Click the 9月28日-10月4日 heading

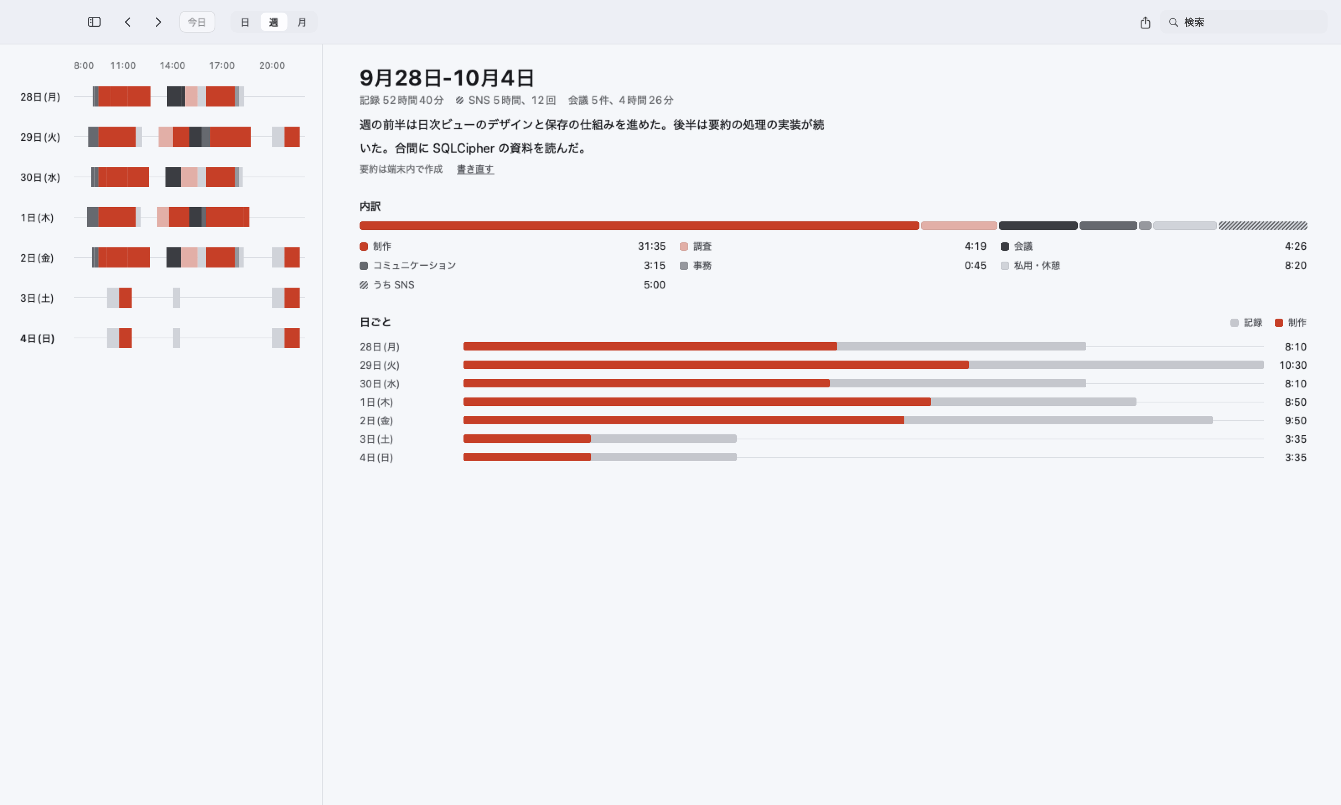[447, 78]
